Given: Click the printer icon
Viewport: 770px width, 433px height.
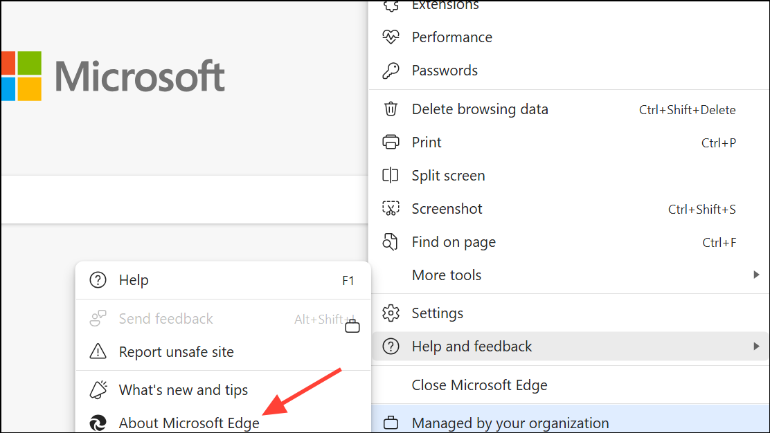Looking at the screenshot, I should point(391,142).
